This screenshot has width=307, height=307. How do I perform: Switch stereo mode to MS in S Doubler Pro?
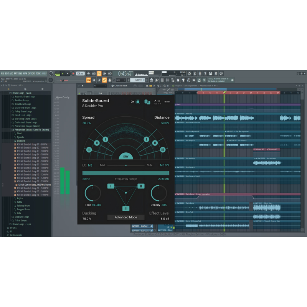(x=90, y=165)
